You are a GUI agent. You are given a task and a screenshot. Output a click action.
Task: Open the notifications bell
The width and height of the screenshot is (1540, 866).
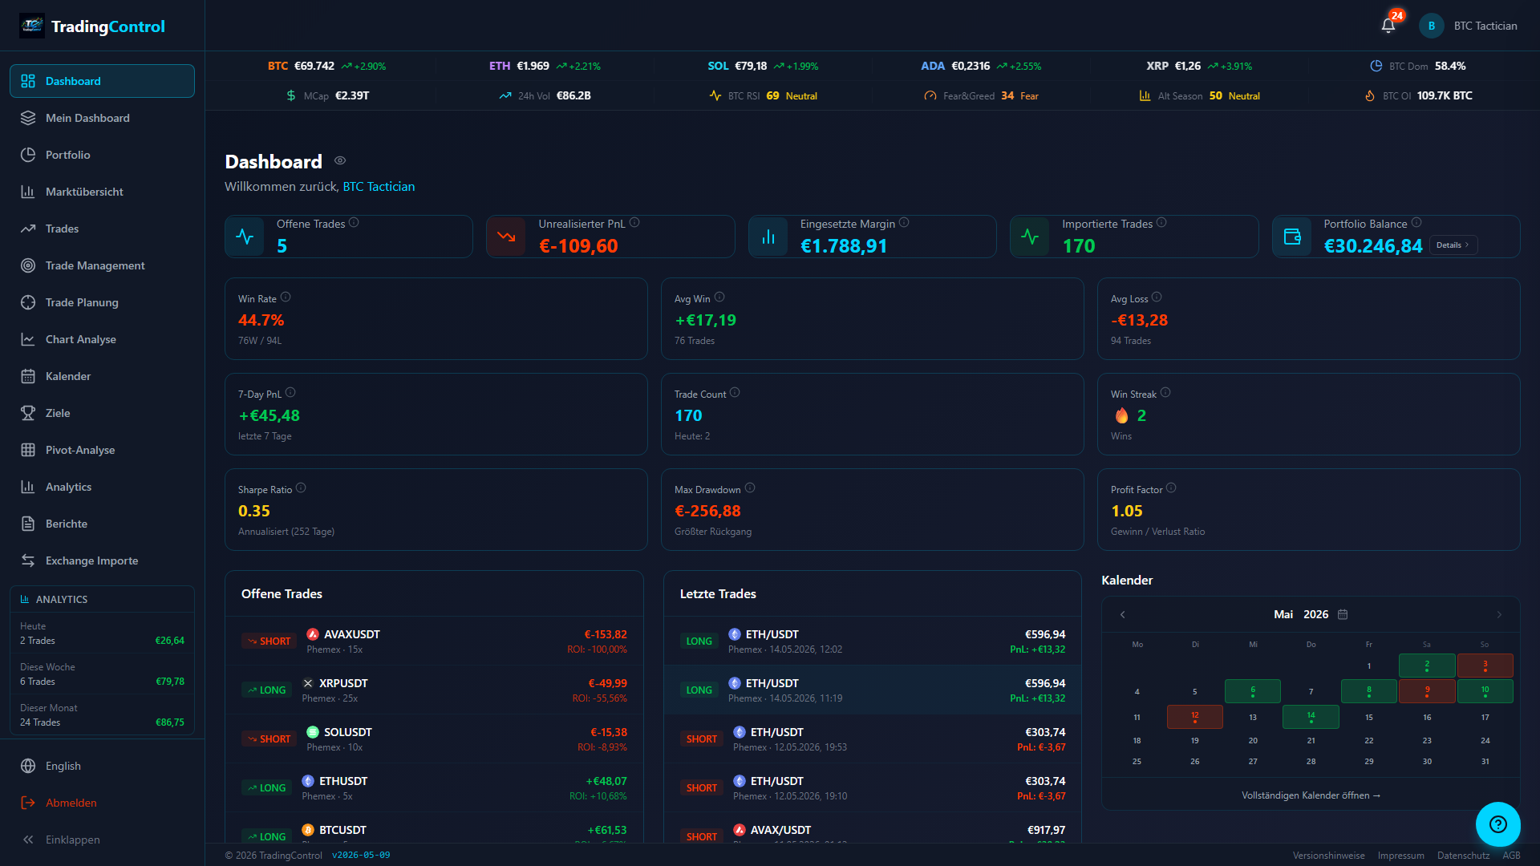[x=1388, y=26]
